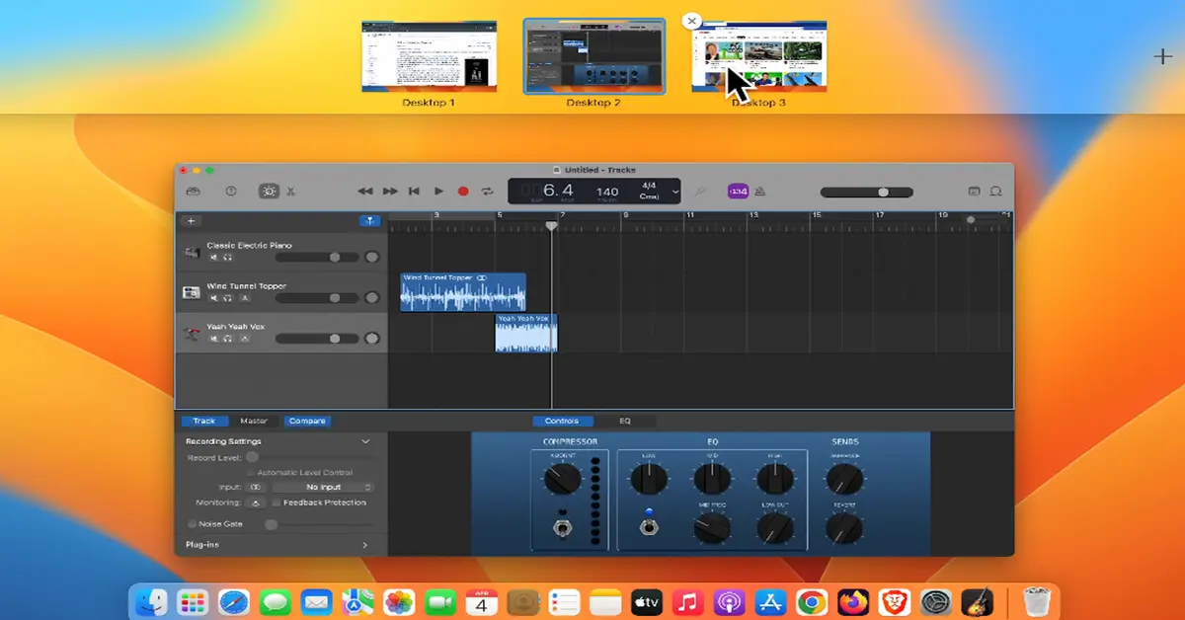
Task: Toggle the input channel format button
Action: [255, 487]
